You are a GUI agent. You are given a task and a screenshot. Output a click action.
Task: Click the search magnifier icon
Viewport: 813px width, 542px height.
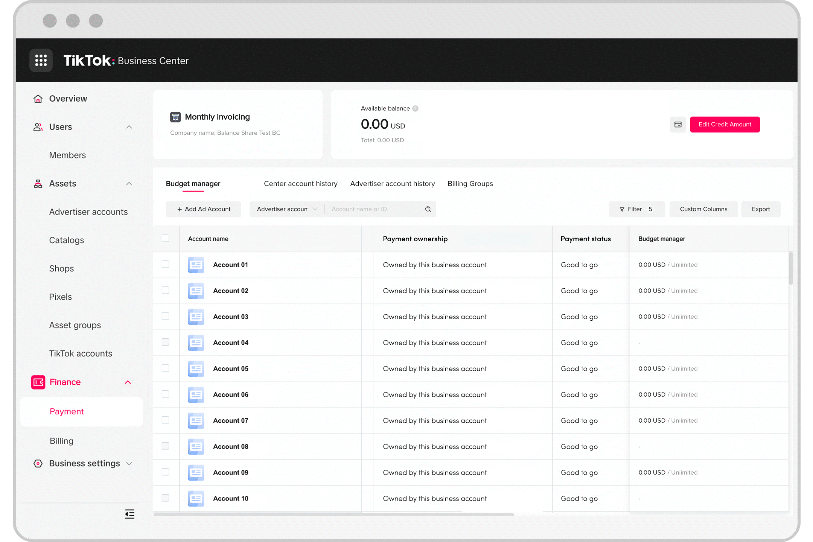[x=428, y=209]
